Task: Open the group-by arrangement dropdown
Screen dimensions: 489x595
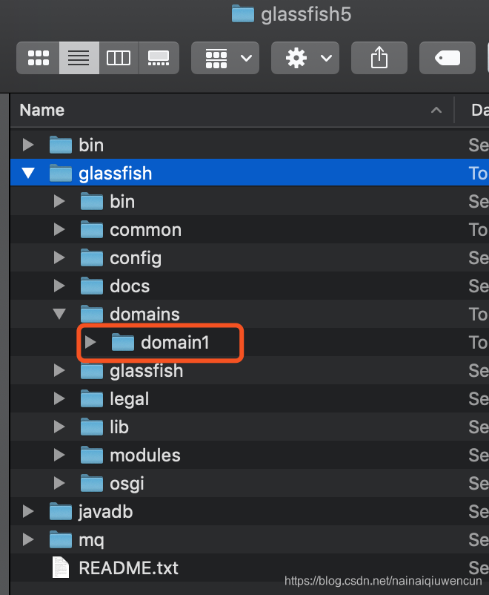Action: click(x=225, y=58)
